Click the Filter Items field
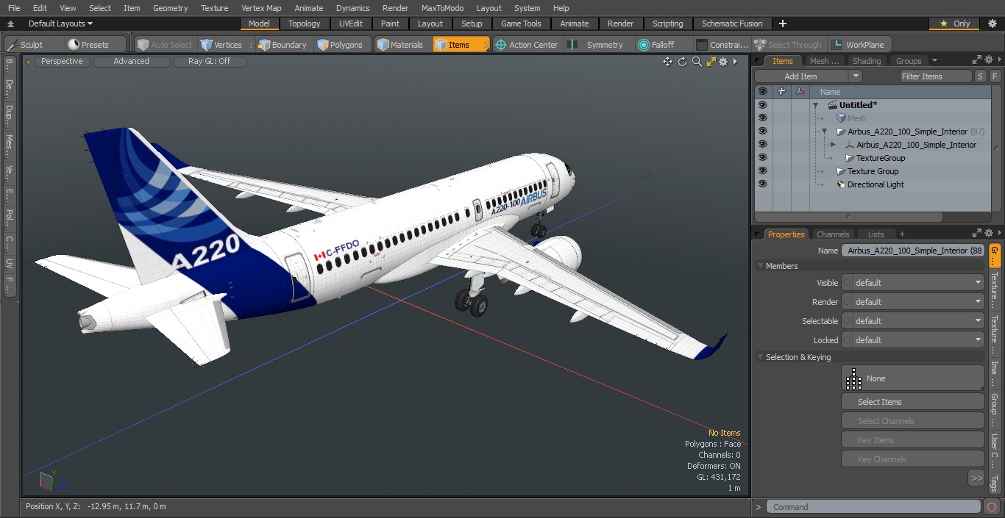 pos(936,76)
